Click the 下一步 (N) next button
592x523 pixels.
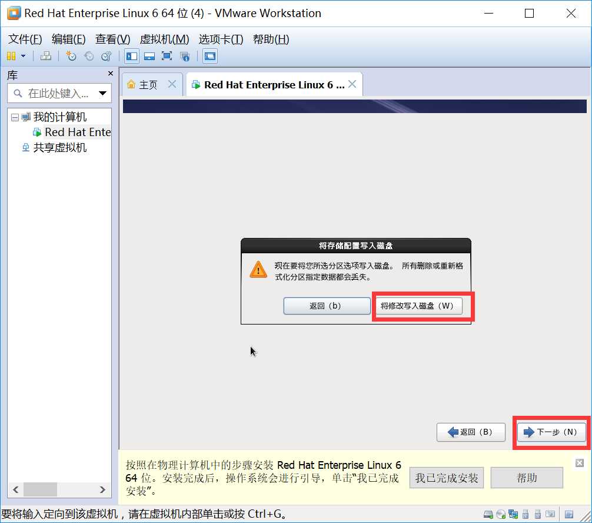[551, 432]
